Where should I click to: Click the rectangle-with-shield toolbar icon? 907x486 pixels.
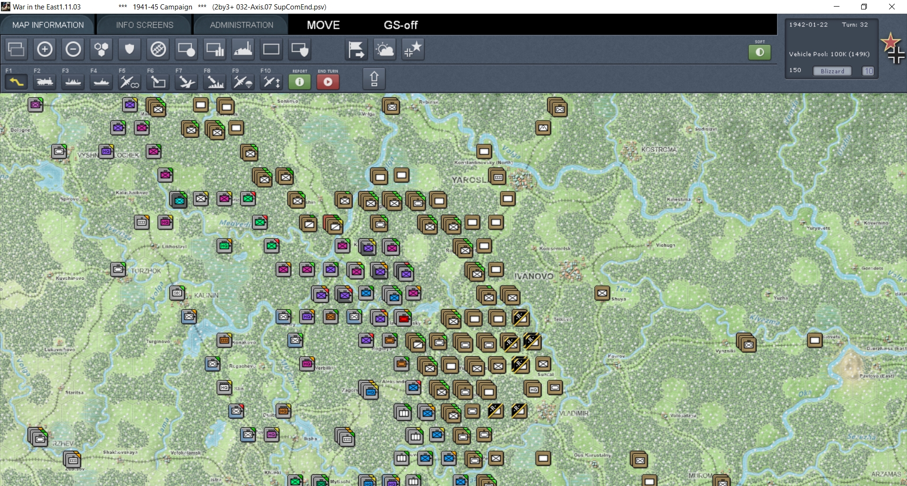coord(300,49)
